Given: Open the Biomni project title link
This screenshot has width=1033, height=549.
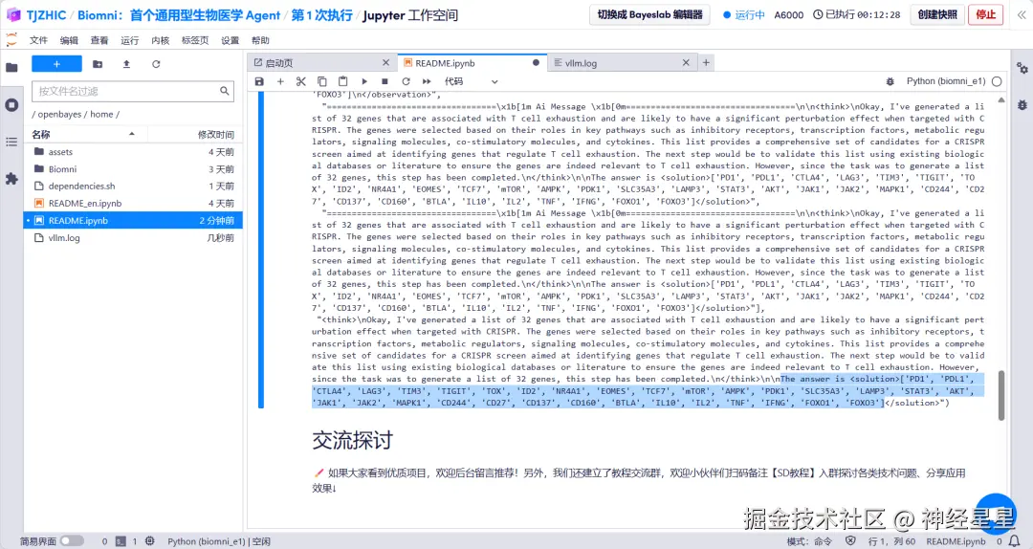Looking at the screenshot, I should pos(179,15).
